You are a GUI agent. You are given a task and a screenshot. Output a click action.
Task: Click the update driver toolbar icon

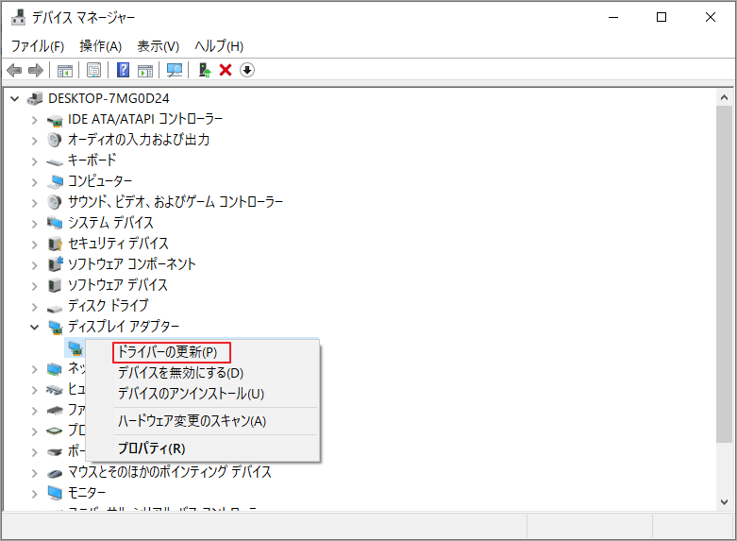point(204,70)
